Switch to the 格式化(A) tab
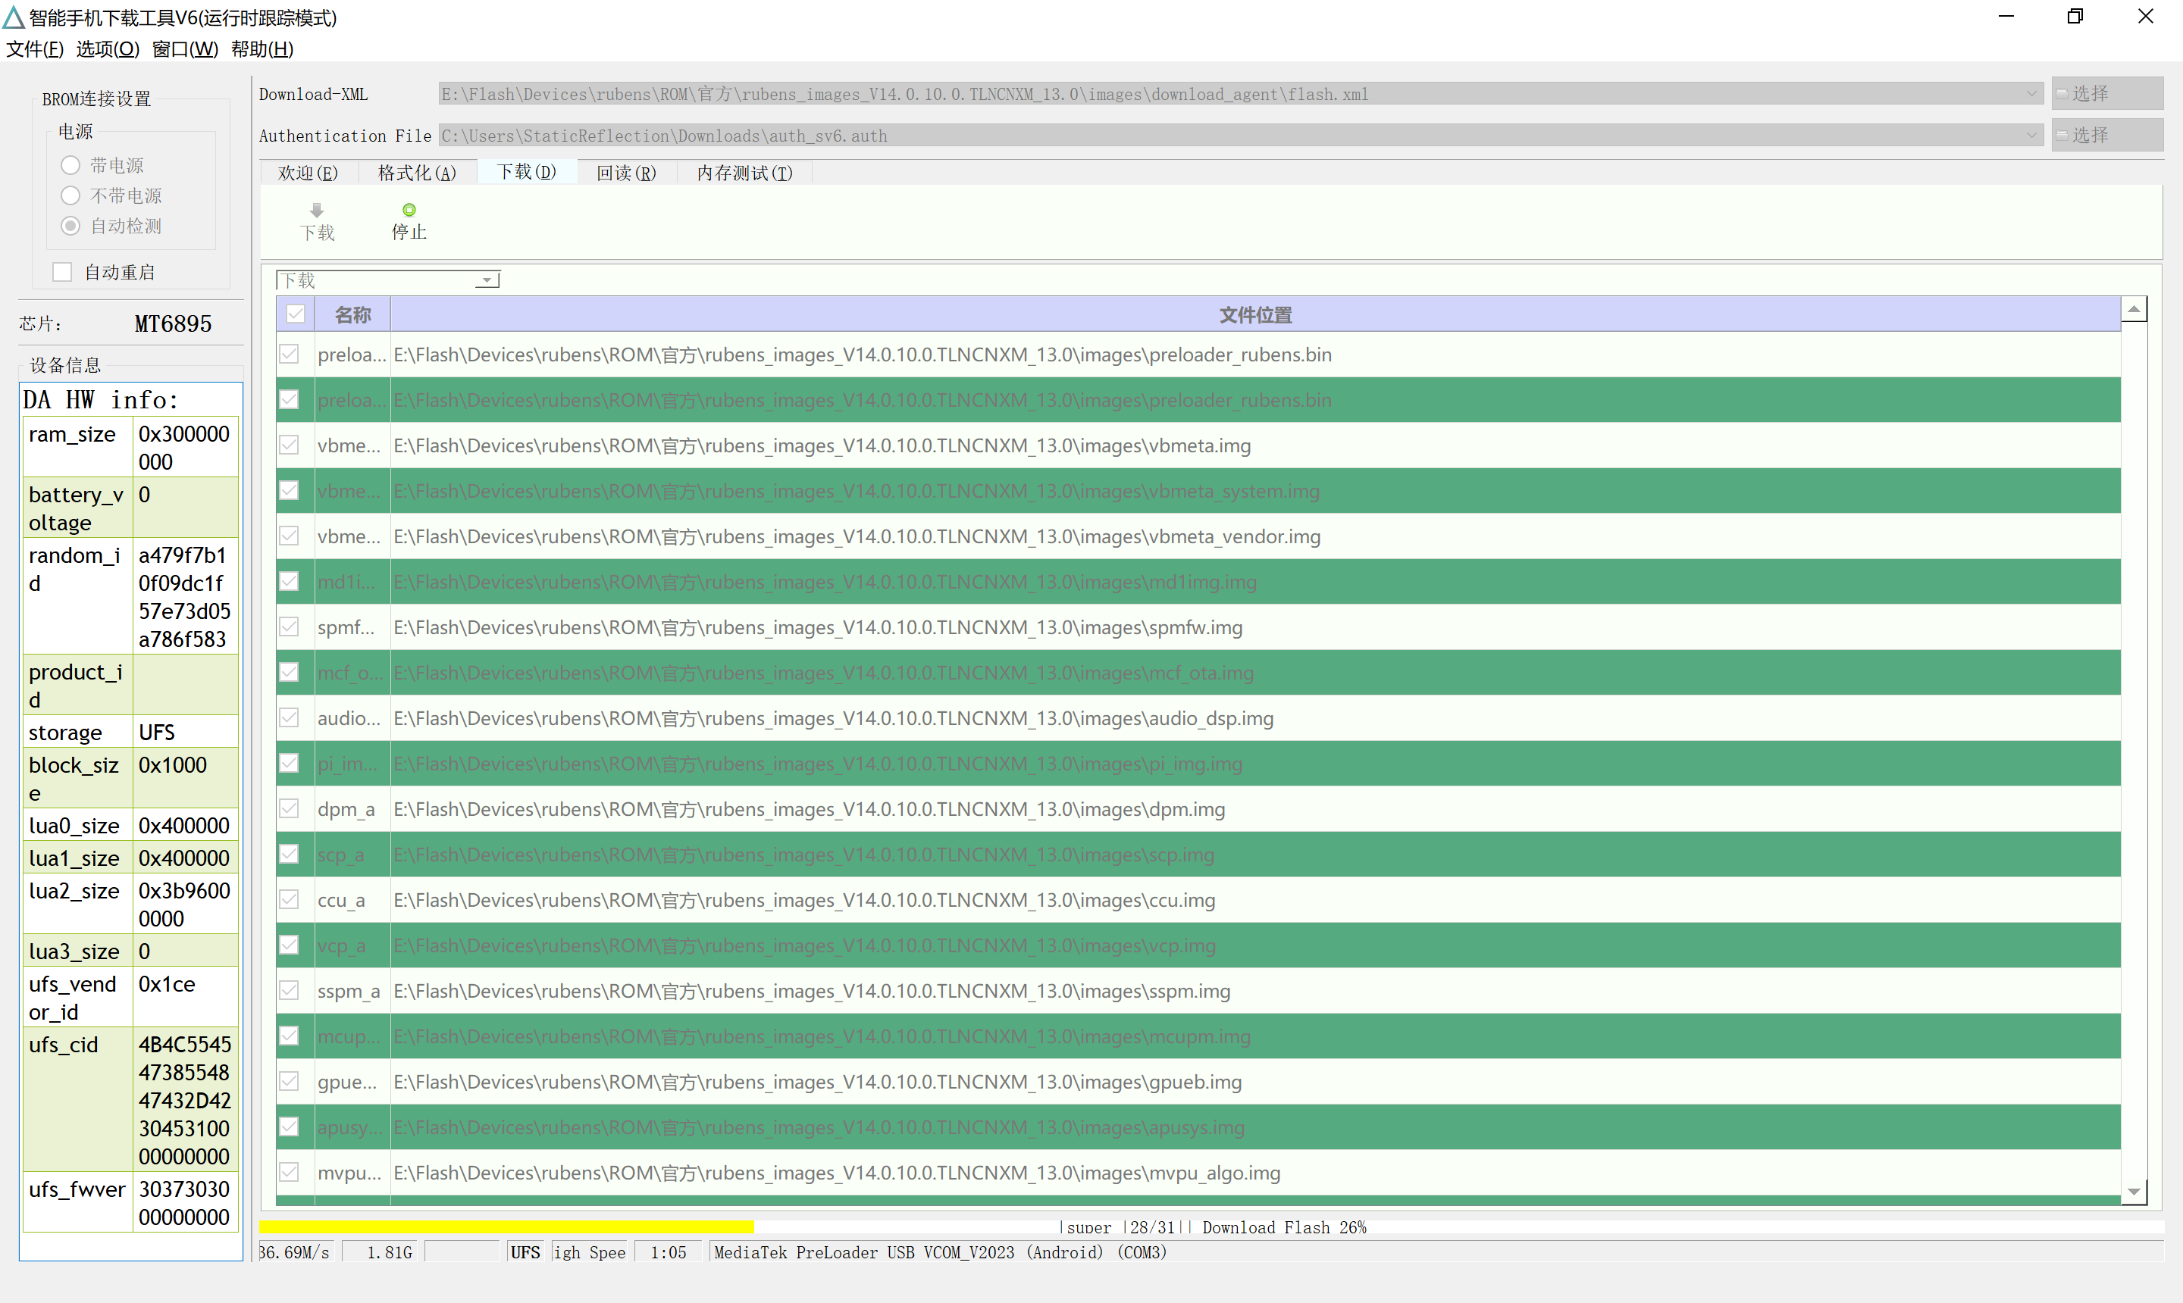 418,173
